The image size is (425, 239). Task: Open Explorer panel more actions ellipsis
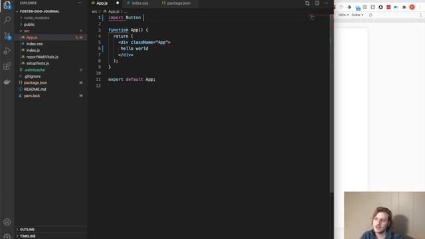(80, 3)
